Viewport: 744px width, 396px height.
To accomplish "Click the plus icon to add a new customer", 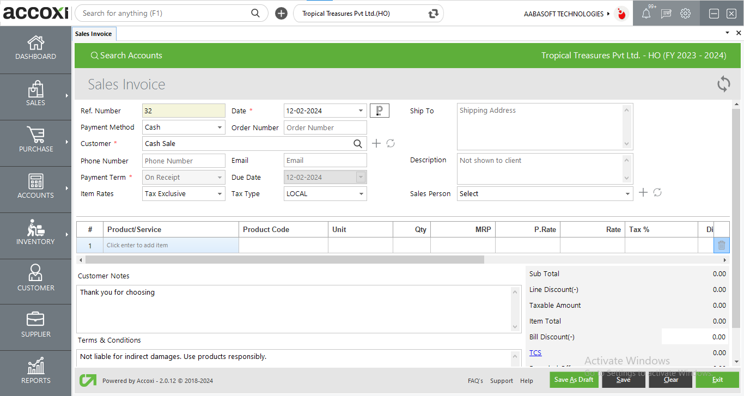I will (376, 143).
